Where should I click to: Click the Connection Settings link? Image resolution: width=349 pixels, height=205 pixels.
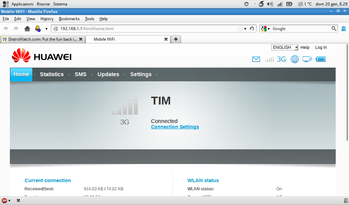click(x=175, y=127)
